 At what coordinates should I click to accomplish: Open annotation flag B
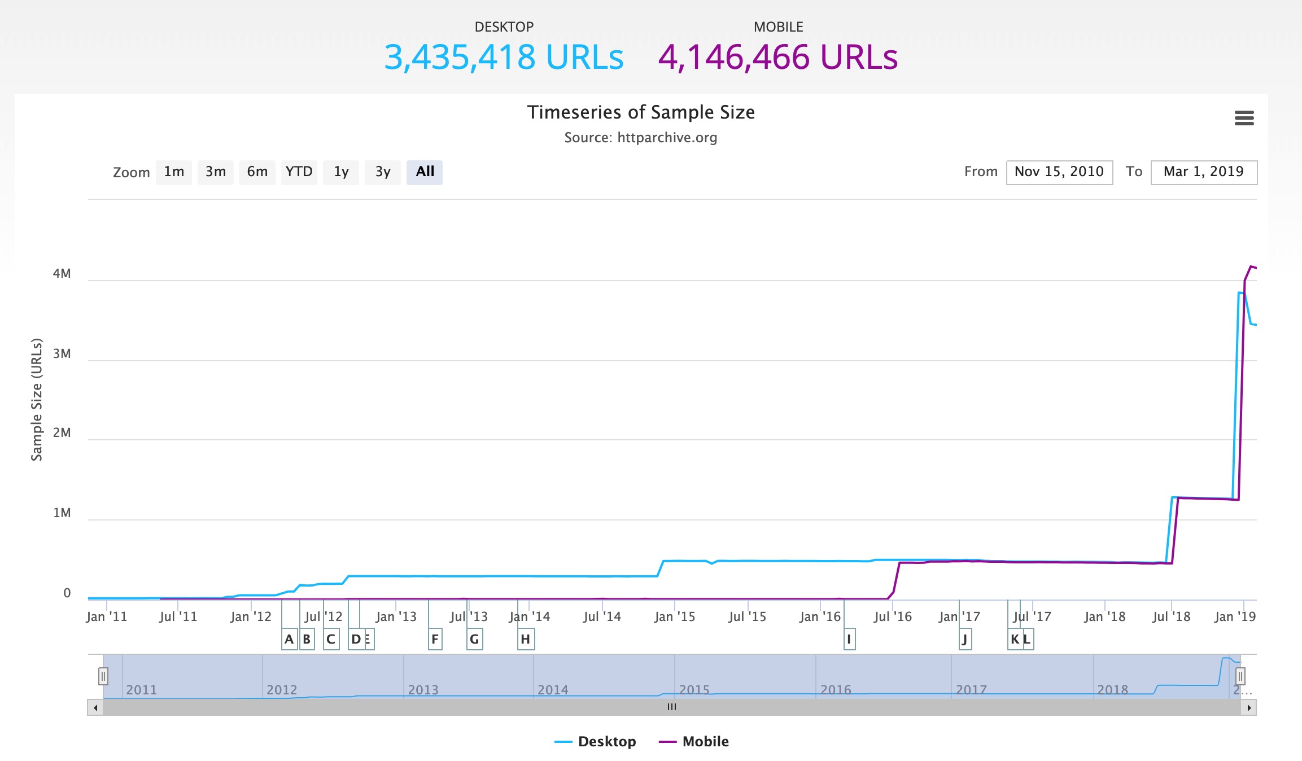(x=307, y=639)
